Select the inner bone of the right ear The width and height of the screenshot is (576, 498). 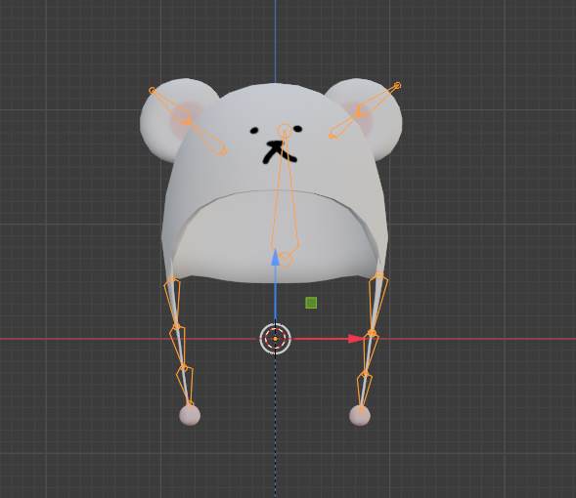click(x=344, y=125)
